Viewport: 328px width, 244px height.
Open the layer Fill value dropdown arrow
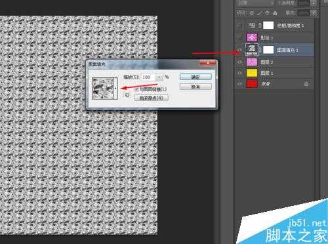coord(314,13)
